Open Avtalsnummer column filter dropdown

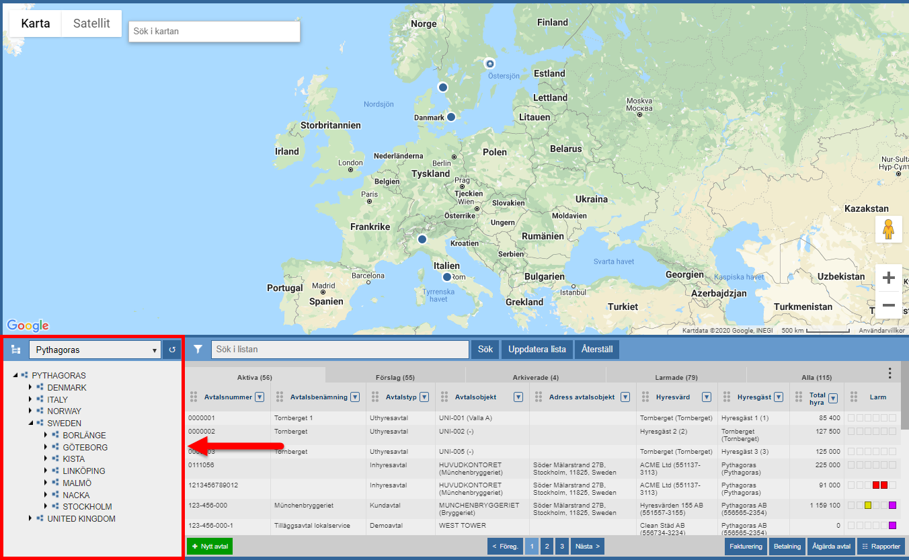pos(260,397)
